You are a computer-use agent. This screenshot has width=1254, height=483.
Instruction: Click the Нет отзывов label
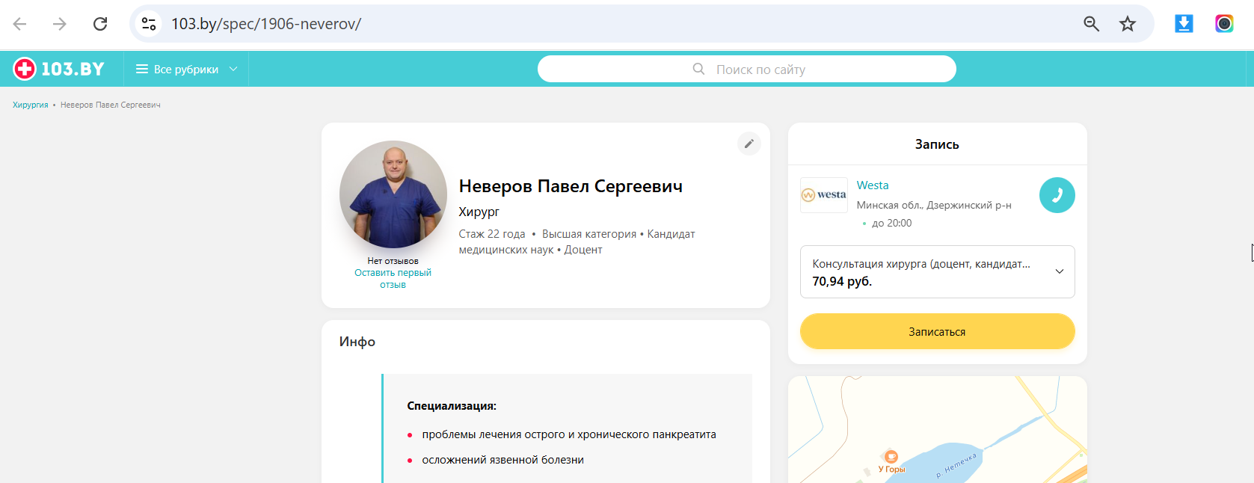pyautogui.click(x=393, y=261)
